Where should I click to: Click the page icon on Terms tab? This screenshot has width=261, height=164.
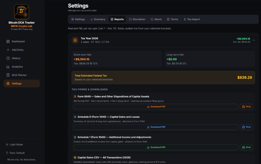coord(168,19)
